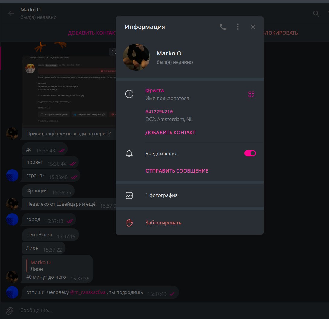Show QR code for @pwctw username

click(x=251, y=94)
